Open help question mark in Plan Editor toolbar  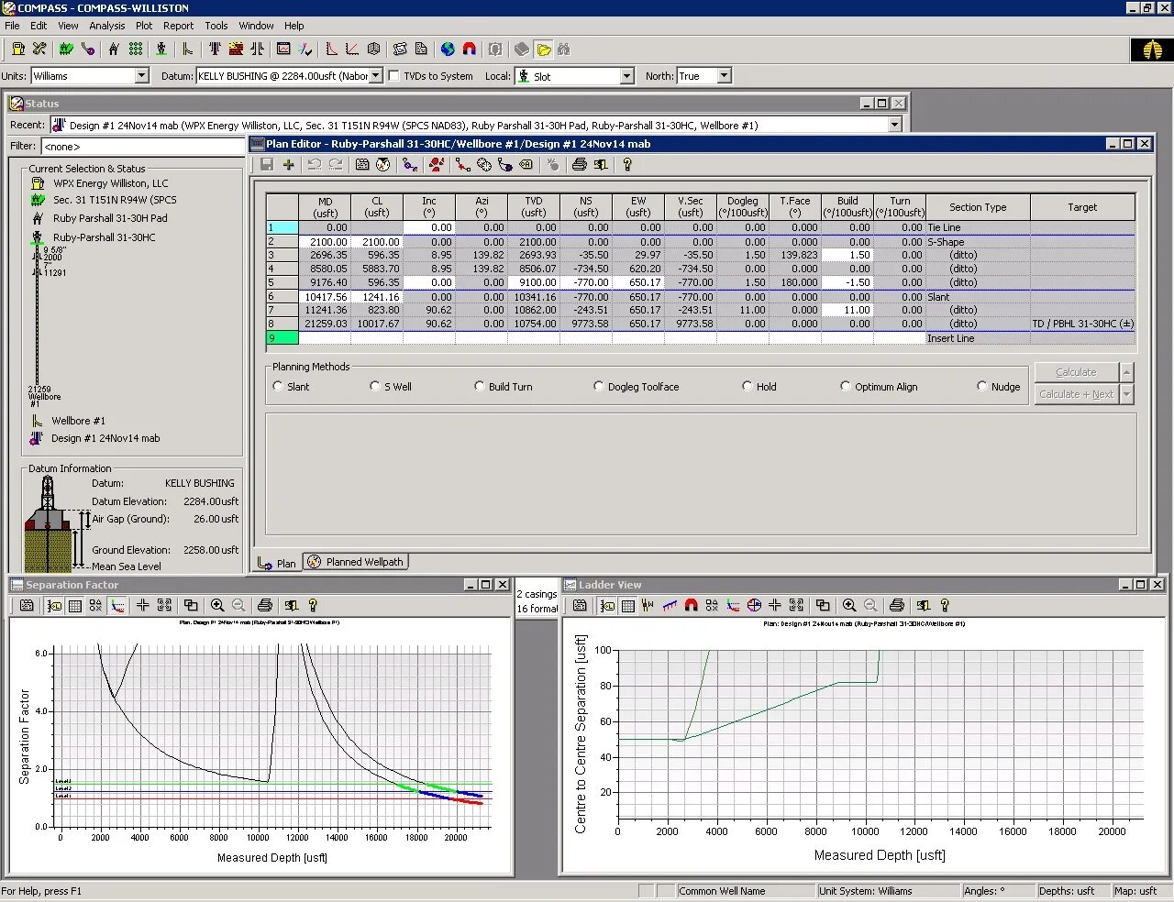pyautogui.click(x=627, y=165)
